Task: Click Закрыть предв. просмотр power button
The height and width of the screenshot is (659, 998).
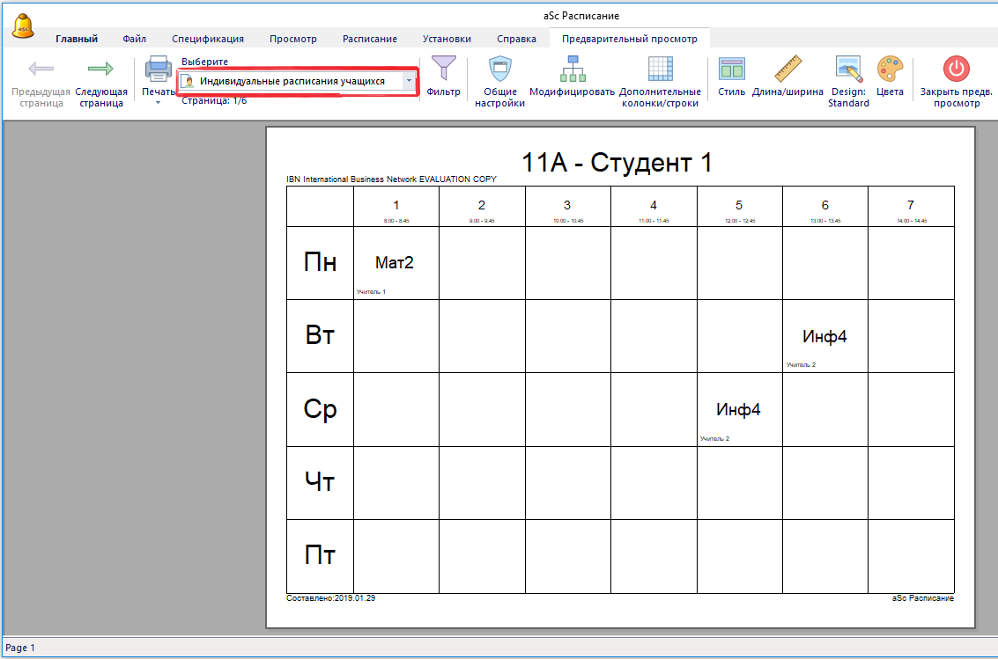Action: pyautogui.click(x=956, y=70)
